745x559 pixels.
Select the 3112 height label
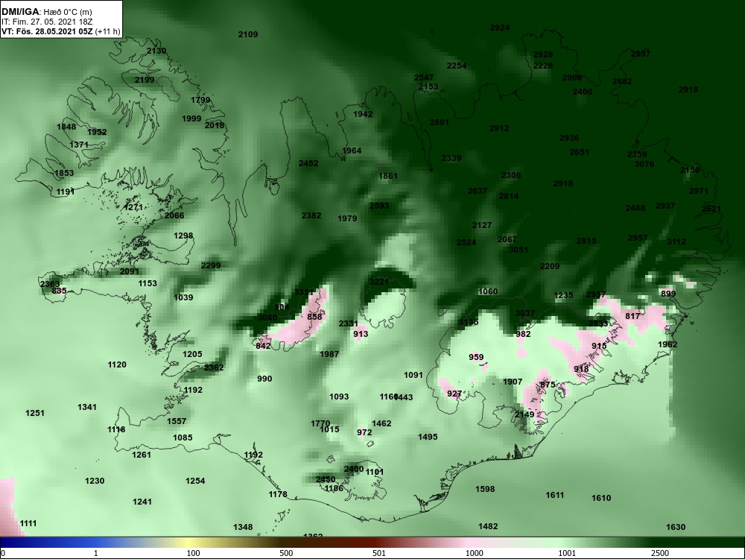pyautogui.click(x=676, y=241)
